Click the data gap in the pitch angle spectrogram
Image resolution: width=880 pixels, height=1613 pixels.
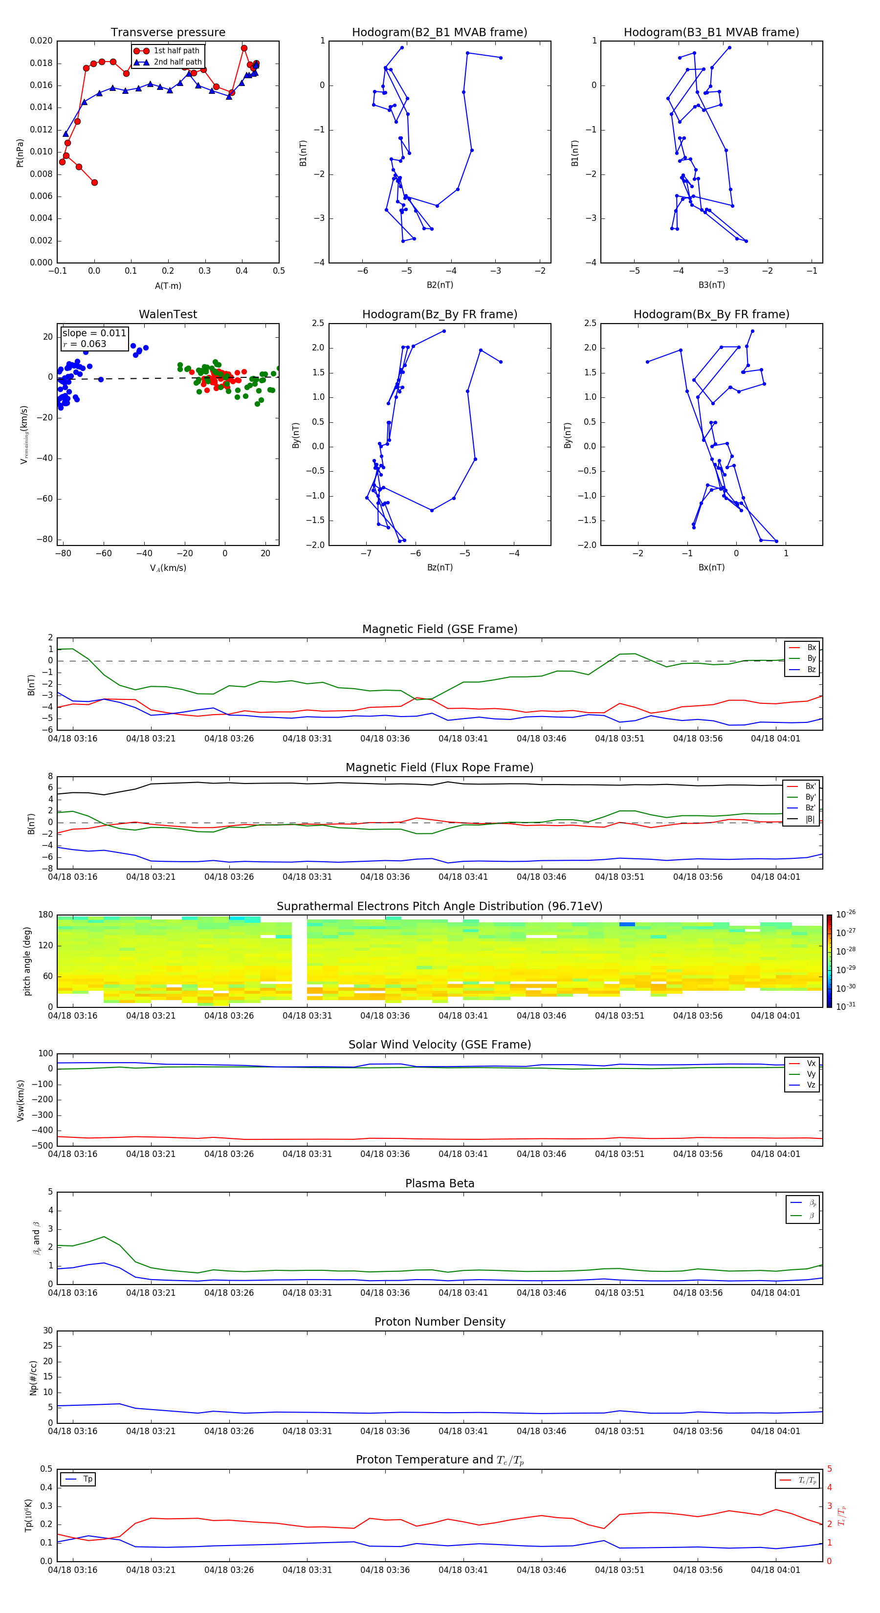pos(299,961)
